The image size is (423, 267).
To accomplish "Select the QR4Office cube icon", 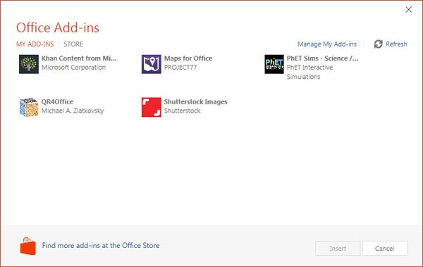I will tap(29, 107).
